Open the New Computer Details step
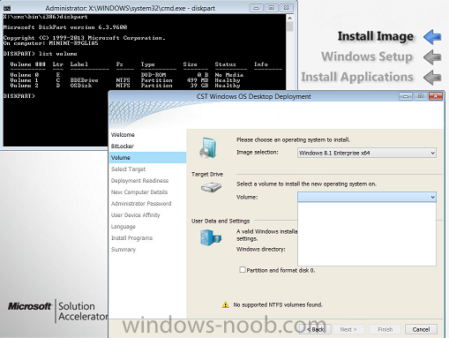449x338 pixels. [139, 192]
